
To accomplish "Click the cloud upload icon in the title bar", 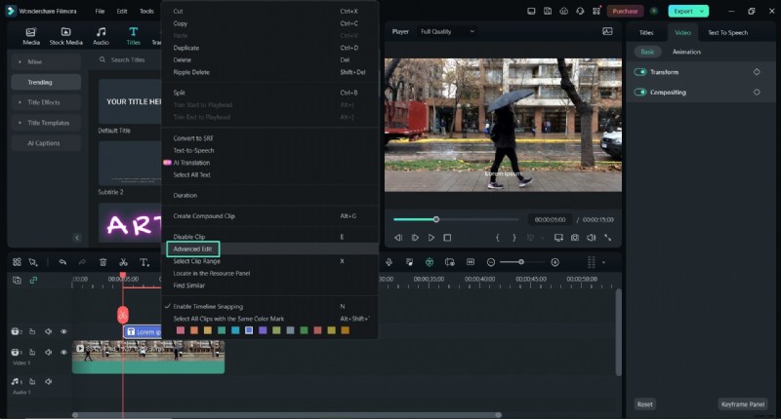I will point(564,11).
